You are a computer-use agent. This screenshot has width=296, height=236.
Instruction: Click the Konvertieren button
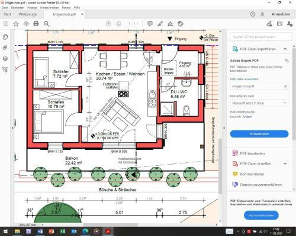259,134
